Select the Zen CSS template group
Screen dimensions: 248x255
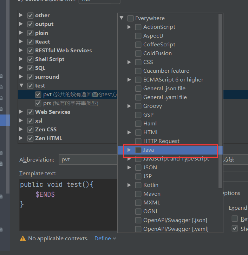(46, 130)
